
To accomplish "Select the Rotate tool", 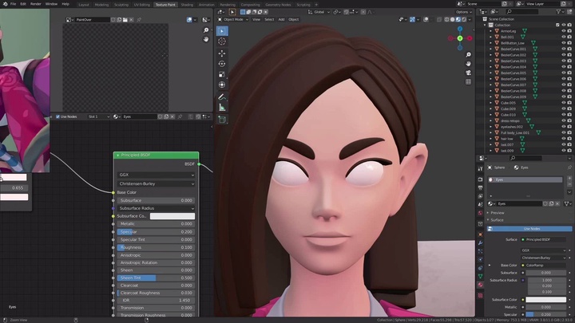I will pyautogui.click(x=222, y=64).
